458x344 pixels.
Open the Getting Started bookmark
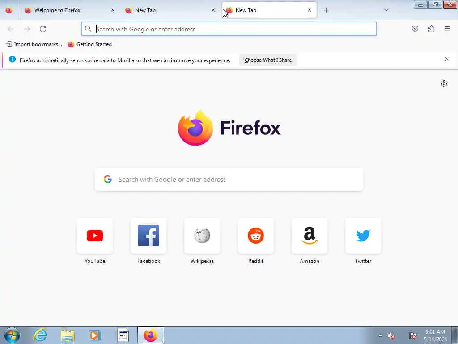(x=89, y=44)
